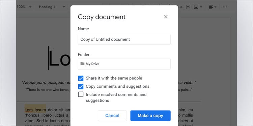
Task: Uncheck Copy comments and suggestions
Action: (81, 86)
